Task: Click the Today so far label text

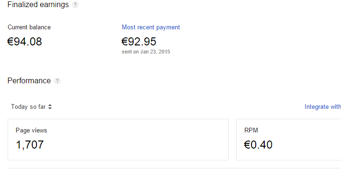Action: (x=28, y=106)
